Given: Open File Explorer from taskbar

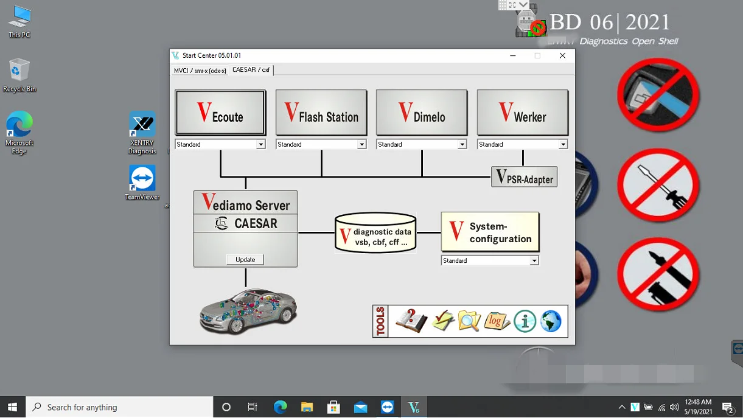Looking at the screenshot, I should [307, 407].
